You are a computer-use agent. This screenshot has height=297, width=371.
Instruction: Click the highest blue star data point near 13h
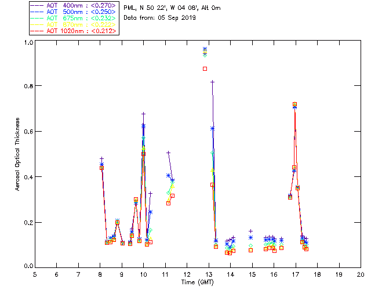click(x=205, y=49)
